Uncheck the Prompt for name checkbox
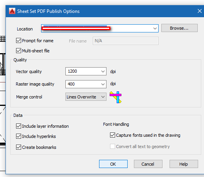Screen dimensions: 204x177 coord(18,41)
